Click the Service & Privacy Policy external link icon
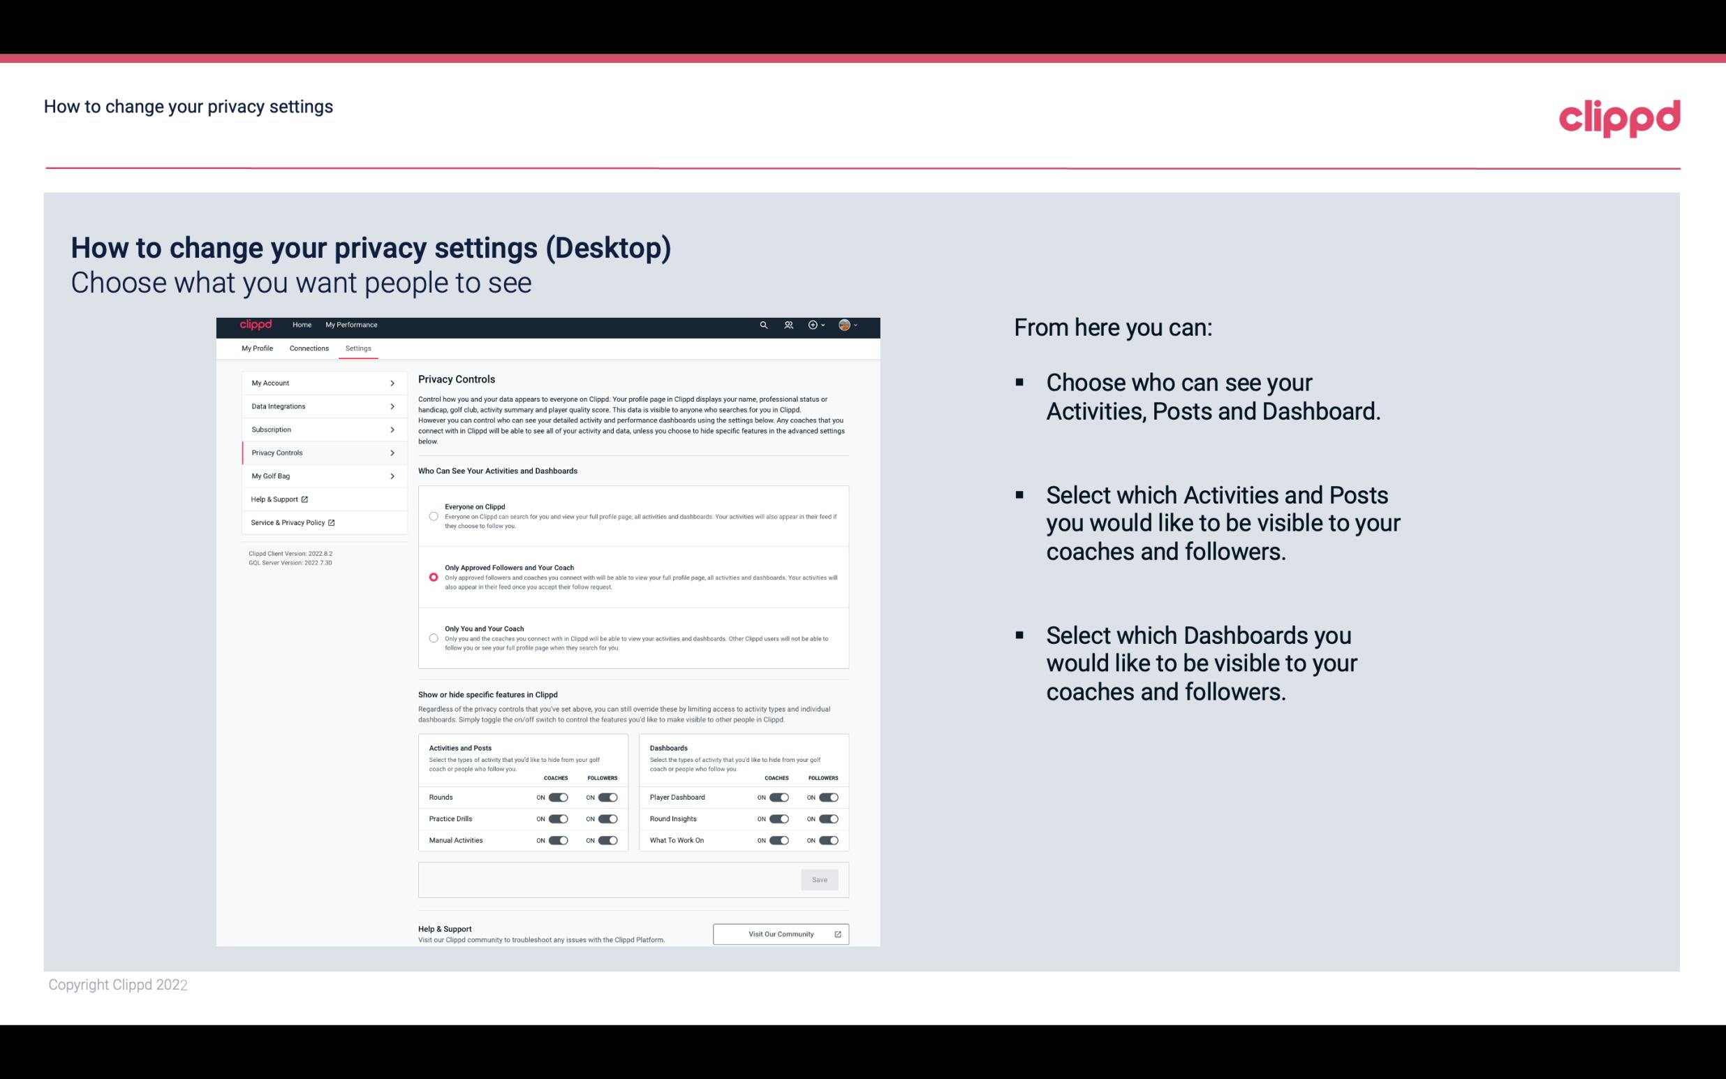 [332, 522]
